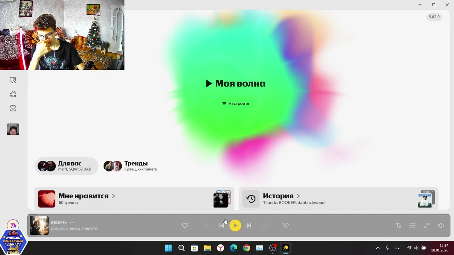Screen dimensions: 454x255
Task: Click the crossed heart dislike button
Action: tap(286, 226)
